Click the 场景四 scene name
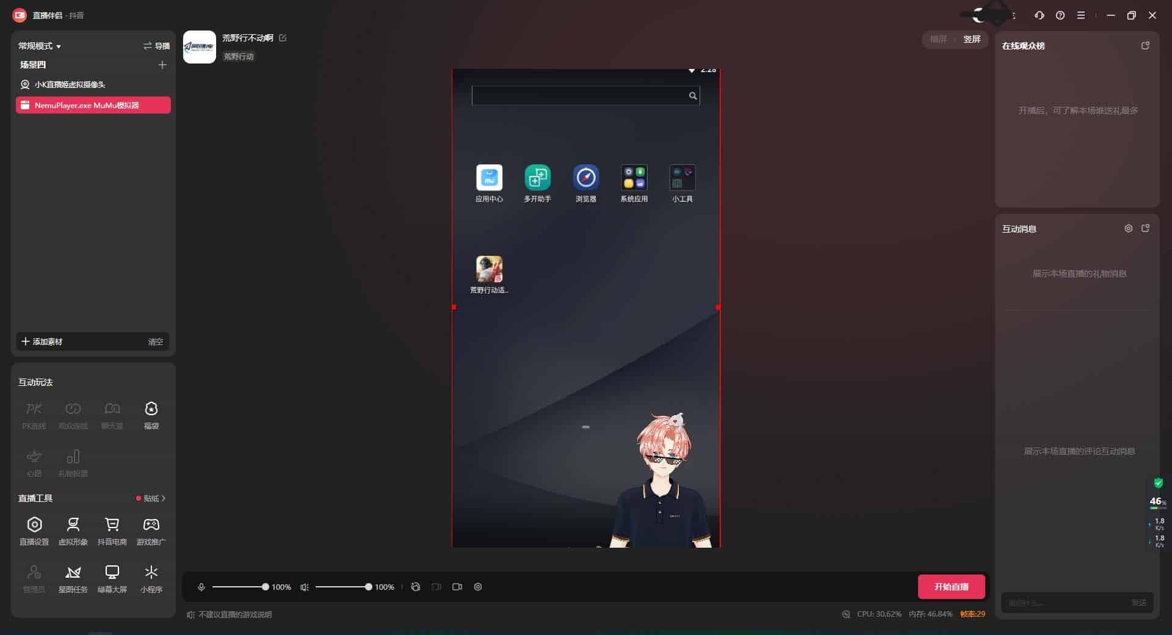Screen dimensions: 1172x635 [33, 65]
